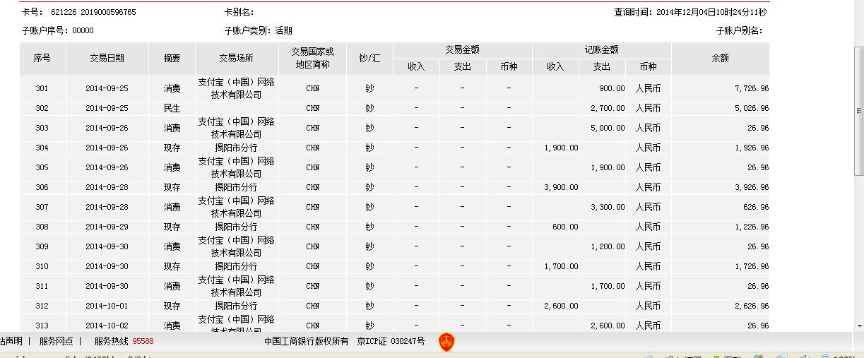The image size is (864, 358).
Task: Click the 记账金额 group header
Action: pyautogui.click(x=601, y=50)
